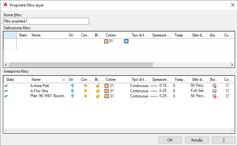Image resolution: width=238 pixels, height=146 pixels.
Task: Click right arrow of filter definition scrollbar
Action: (x=232, y=65)
